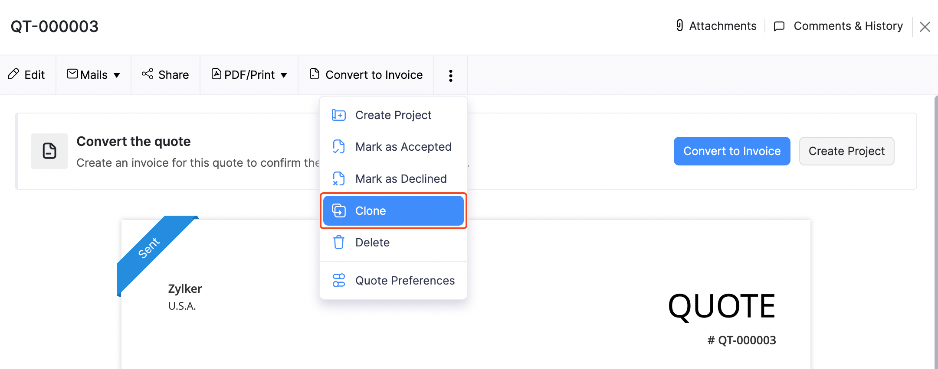This screenshot has height=369, width=938.
Task: Choose Mark as Declined option
Action: (400, 179)
